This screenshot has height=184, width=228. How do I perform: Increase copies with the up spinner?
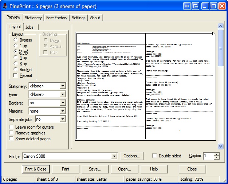pos(217,154)
